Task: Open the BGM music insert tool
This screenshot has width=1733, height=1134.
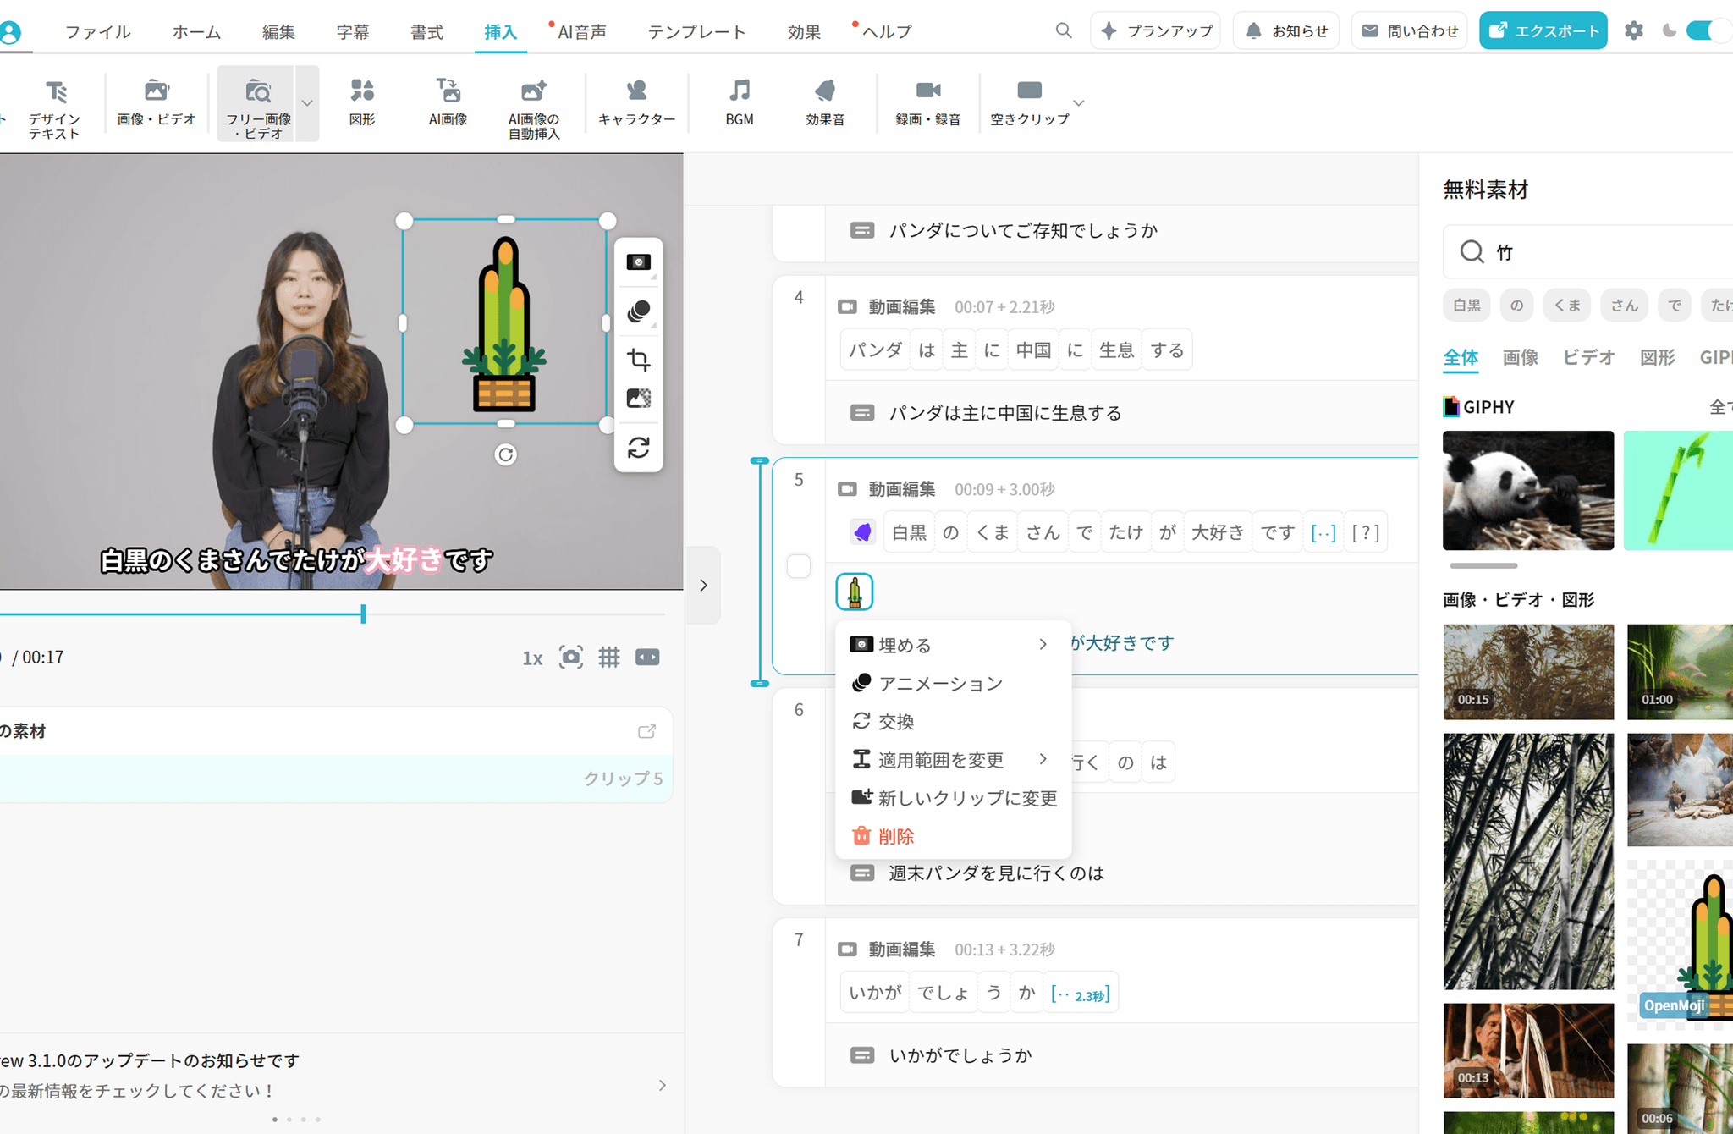Action: (x=739, y=102)
